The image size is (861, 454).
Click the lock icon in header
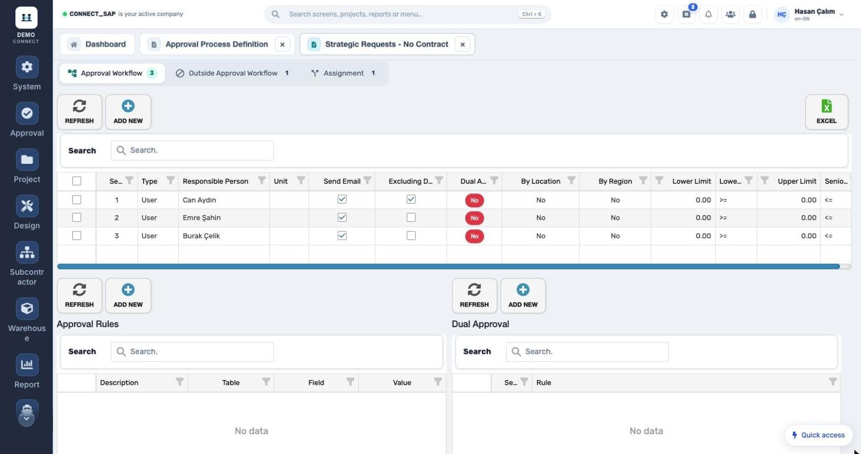point(752,14)
